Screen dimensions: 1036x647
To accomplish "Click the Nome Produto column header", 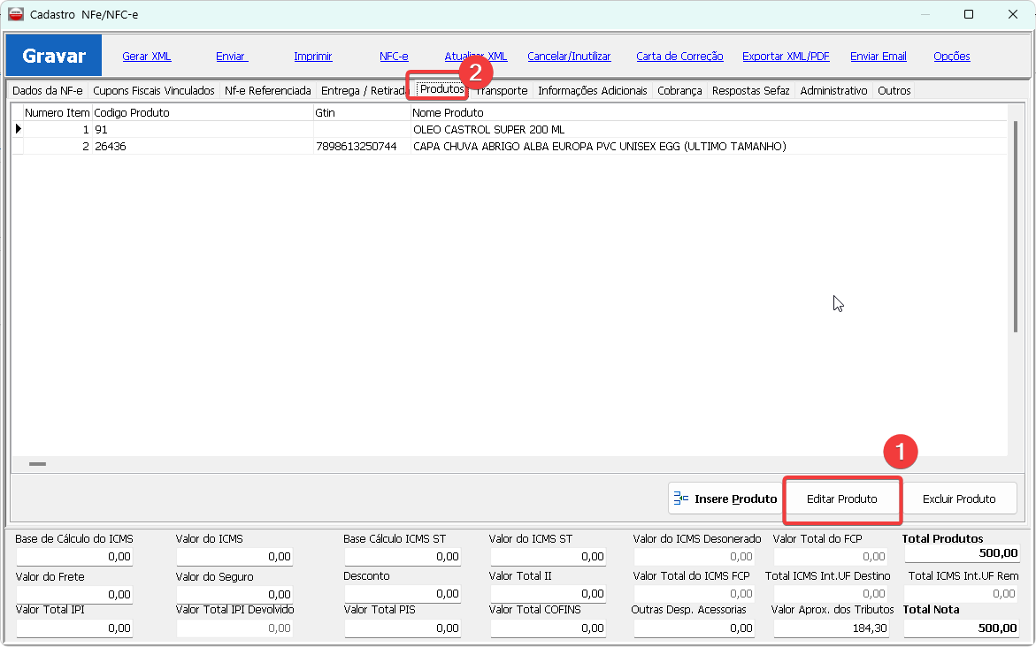I will pyautogui.click(x=448, y=112).
